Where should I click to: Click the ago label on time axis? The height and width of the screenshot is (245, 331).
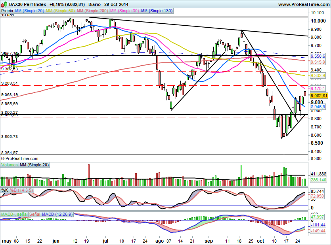[x=159, y=241]
